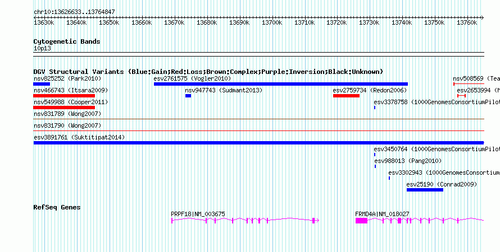Click the RefSeq Genes track title
The height and width of the screenshot is (252, 500).
57,207
